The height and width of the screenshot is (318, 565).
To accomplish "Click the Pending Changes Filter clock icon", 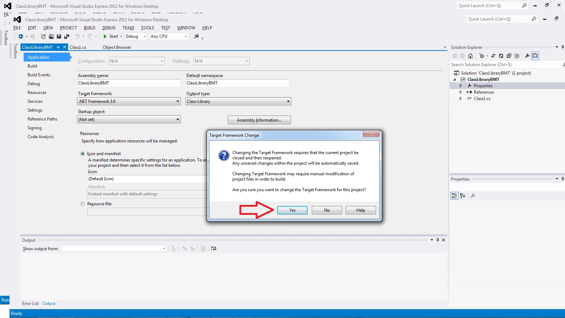I will point(482,56).
